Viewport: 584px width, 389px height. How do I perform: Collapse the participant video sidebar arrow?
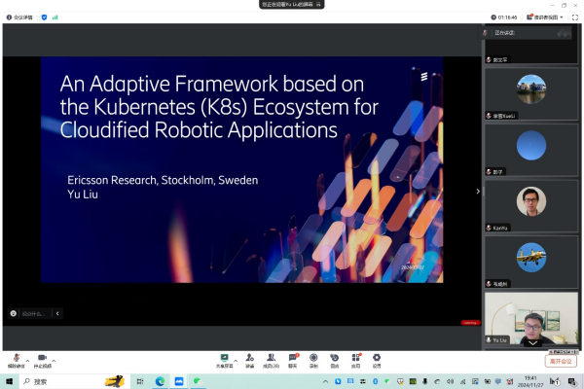click(477, 192)
